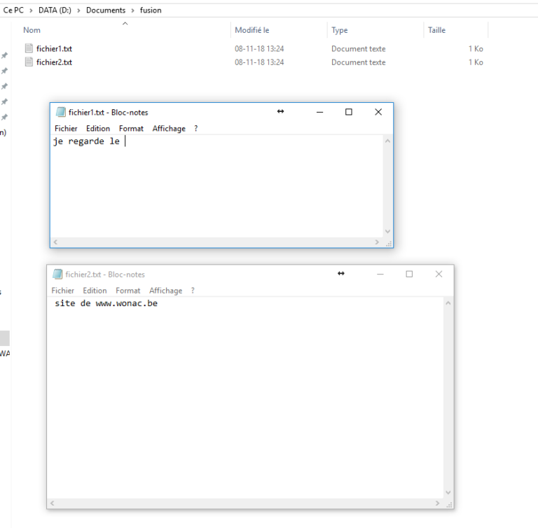Close the fichier1.txt Notepad window
Image resolution: width=538 pixels, height=528 pixels.
click(378, 112)
